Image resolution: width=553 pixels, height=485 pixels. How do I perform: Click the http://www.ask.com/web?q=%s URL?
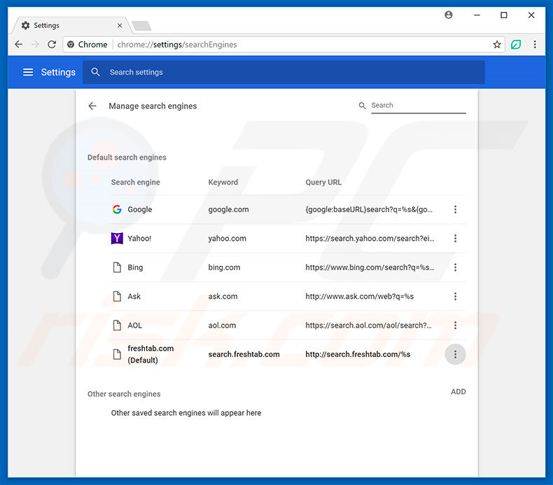[359, 296]
